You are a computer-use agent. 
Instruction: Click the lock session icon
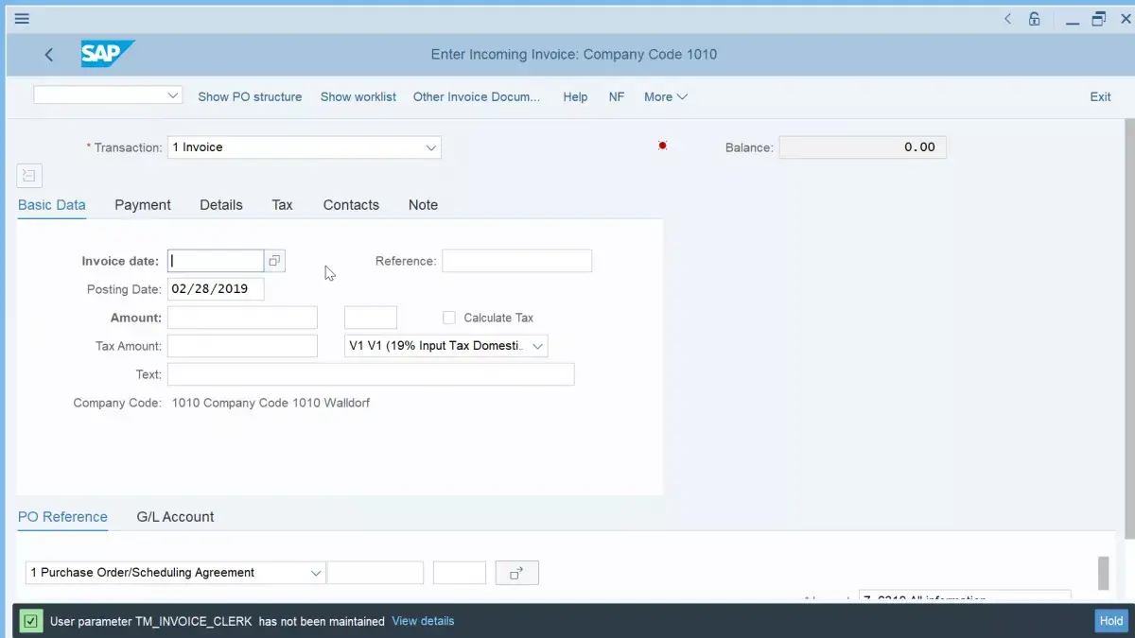(x=1035, y=18)
